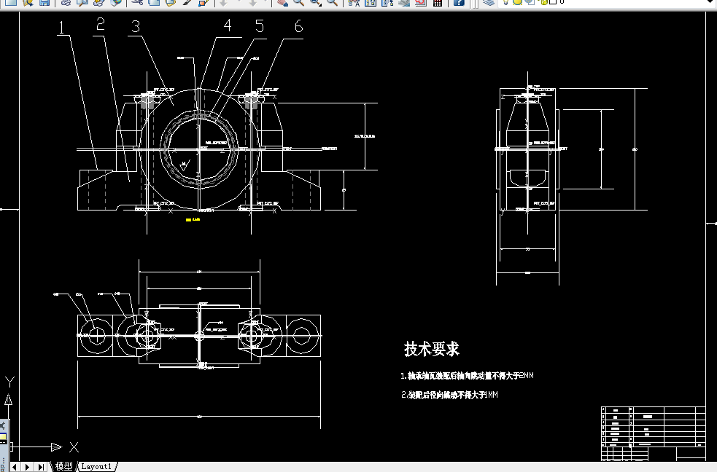This screenshot has height=472, width=717.
Task: Click the first-tab navigation arrow button
Action: 14,467
